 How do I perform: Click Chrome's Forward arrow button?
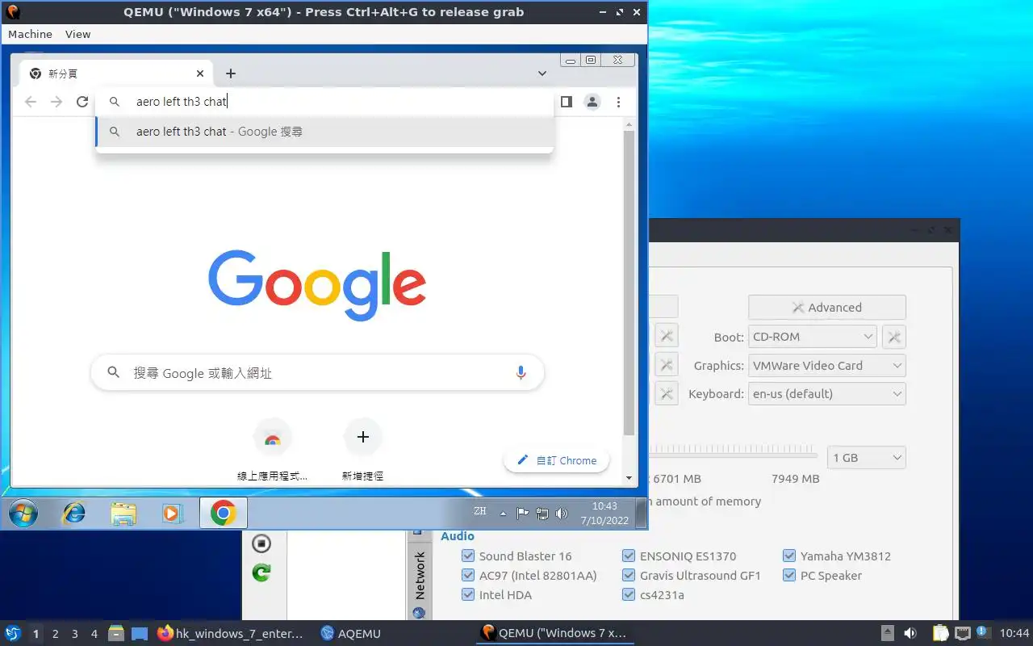[x=56, y=102]
